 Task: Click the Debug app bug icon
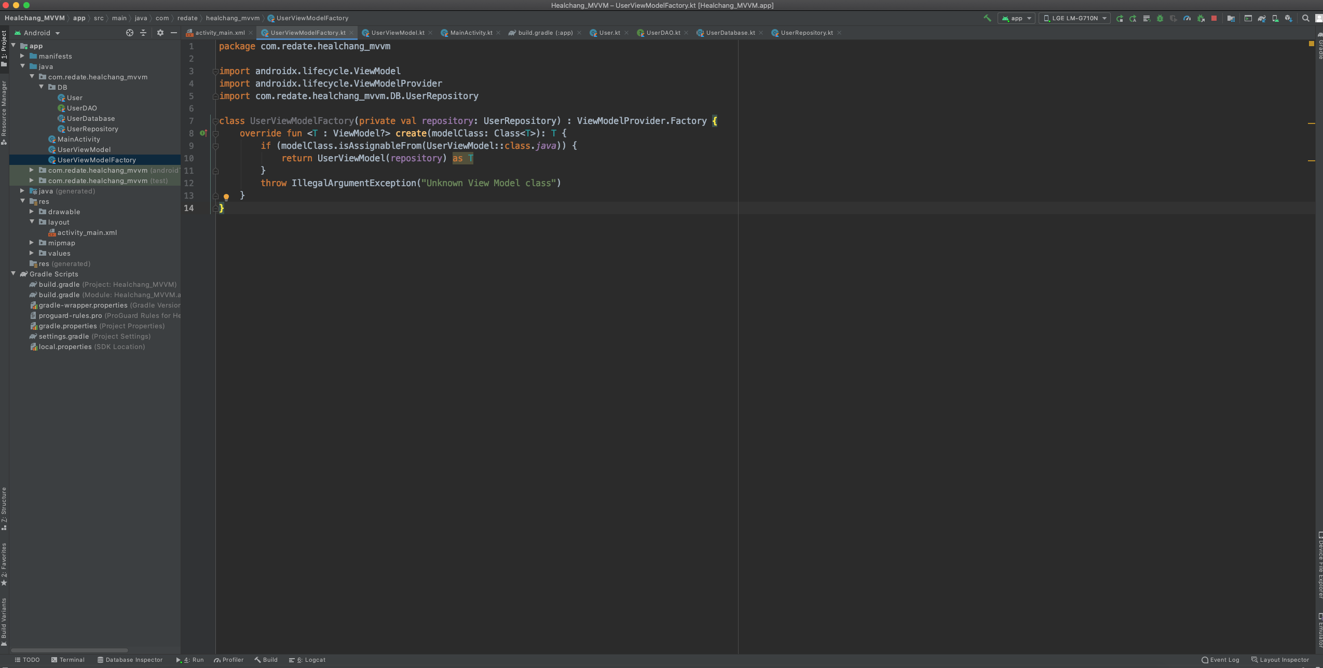click(1160, 18)
